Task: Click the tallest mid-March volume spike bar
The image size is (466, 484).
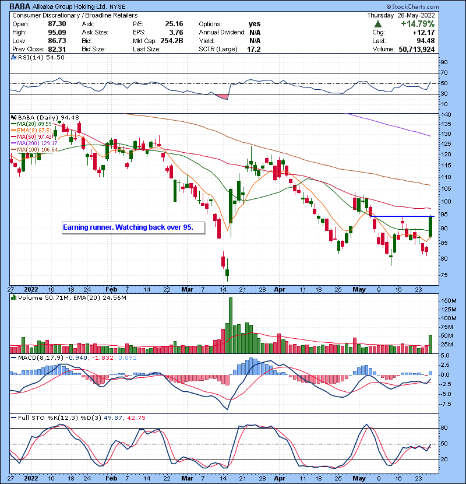Action: [x=231, y=325]
